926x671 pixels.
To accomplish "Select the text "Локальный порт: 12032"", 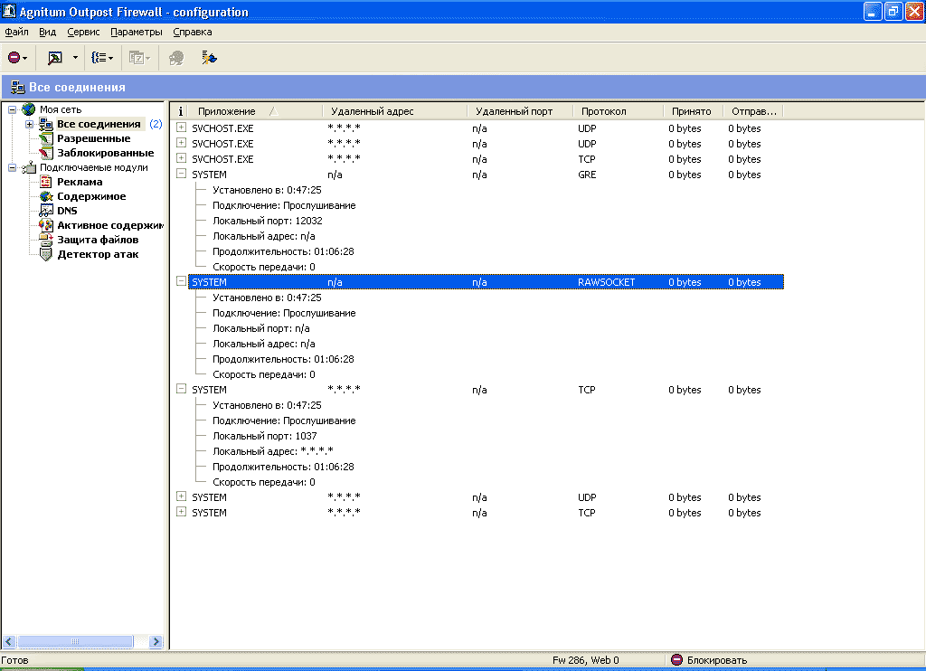I will point(268,221).
